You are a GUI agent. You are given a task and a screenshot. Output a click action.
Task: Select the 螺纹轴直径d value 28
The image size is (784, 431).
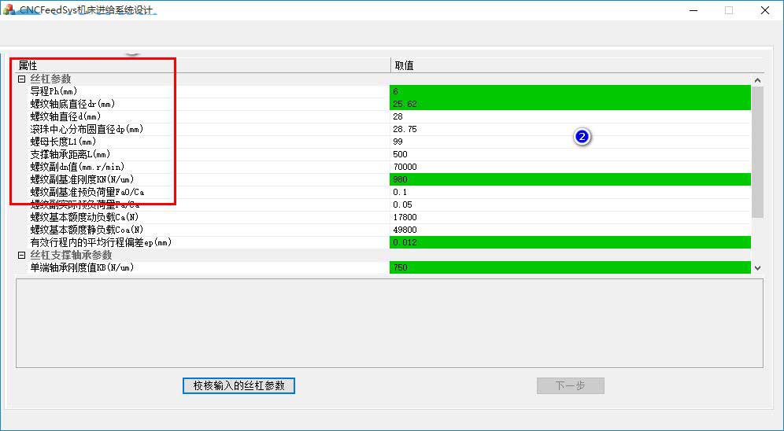click(570, 116)
